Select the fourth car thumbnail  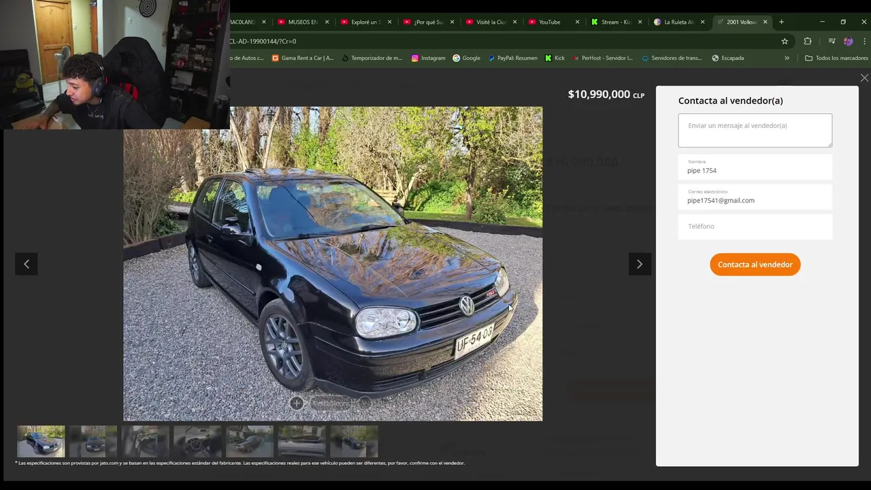pyautogui.click(x=197, y=441)
